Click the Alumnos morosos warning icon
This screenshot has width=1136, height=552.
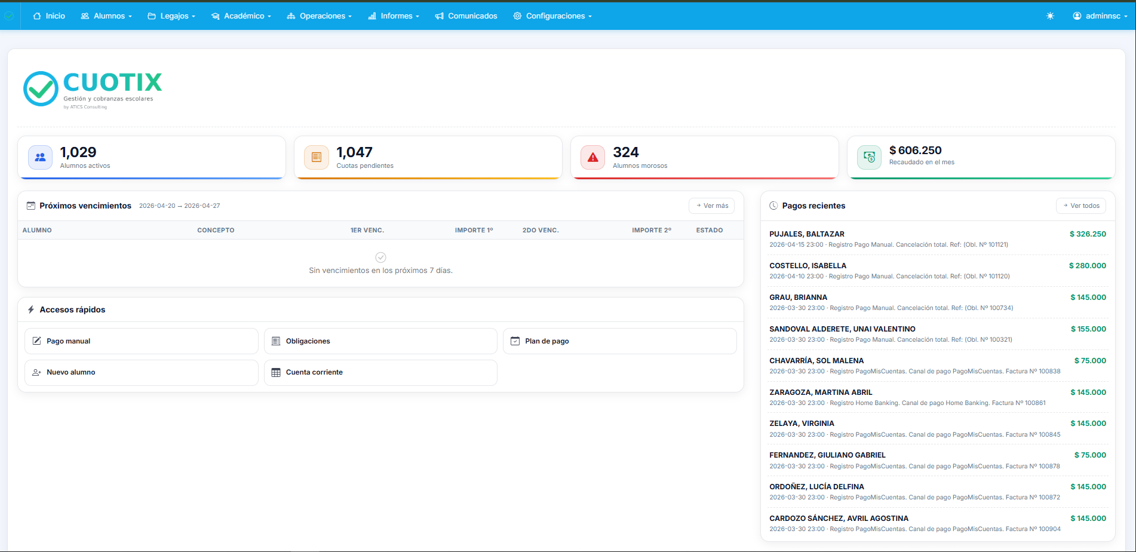tap(592, 158)
